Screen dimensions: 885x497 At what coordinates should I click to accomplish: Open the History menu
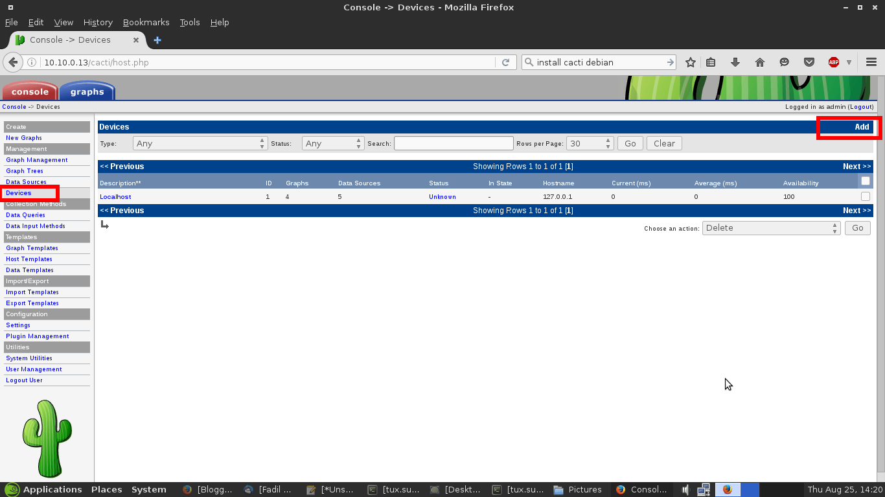point(98,22)
